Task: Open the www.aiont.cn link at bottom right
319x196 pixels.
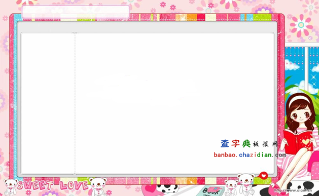Action: [293, 190]
